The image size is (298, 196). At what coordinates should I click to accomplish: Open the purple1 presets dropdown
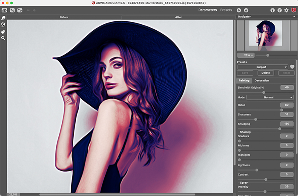(x=263, y=67)
